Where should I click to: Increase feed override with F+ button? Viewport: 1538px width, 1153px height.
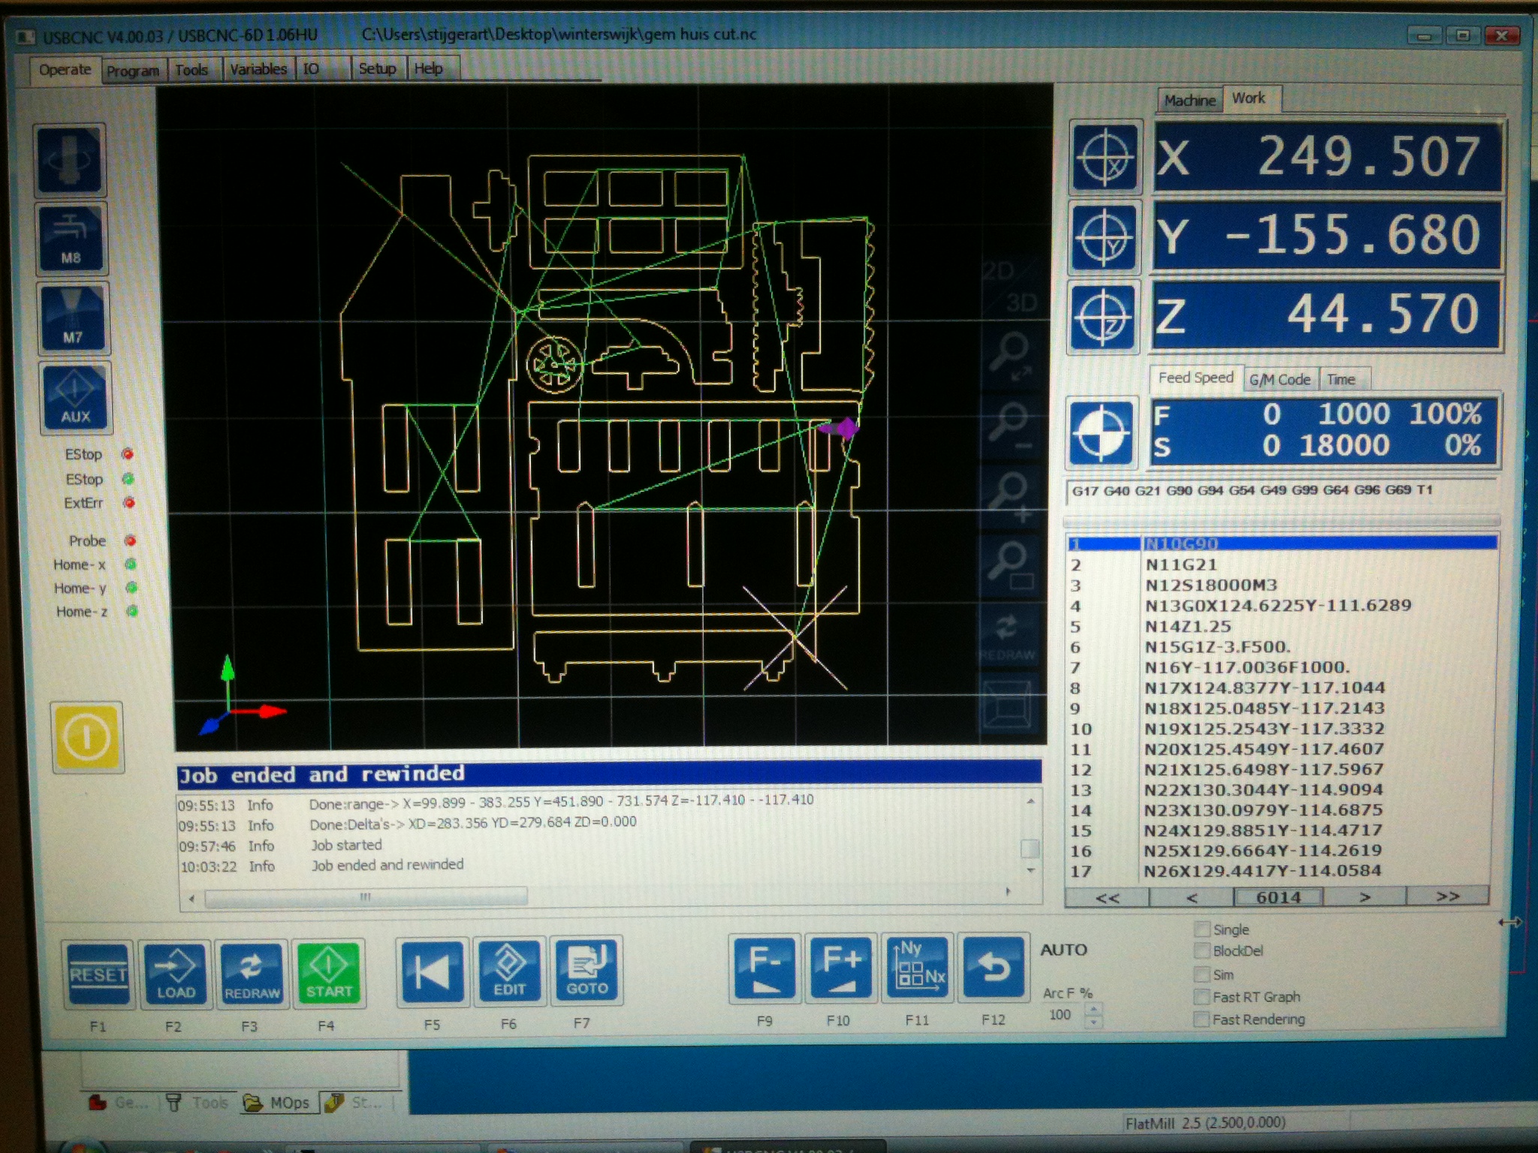pyautogui.click(x=840, y=968)
